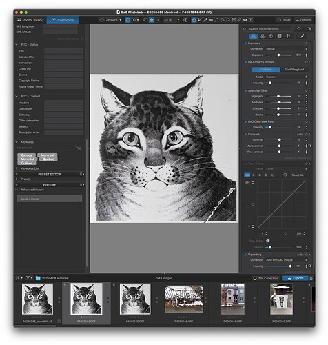Viewport: 328px width, 345px height.
Task: Click the IPTC Headline input field
Action: coord(63,103)
